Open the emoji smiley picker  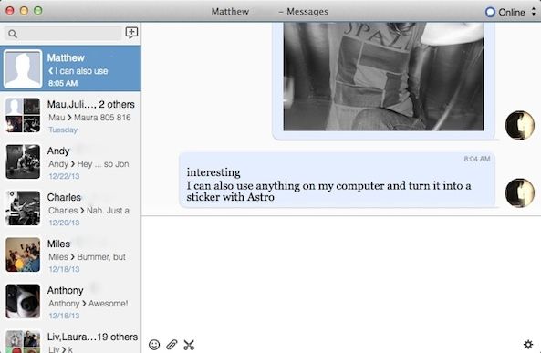tap(154, 345)
